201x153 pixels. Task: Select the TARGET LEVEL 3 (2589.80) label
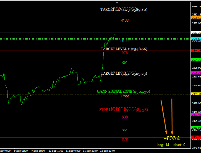coord(124,10)
